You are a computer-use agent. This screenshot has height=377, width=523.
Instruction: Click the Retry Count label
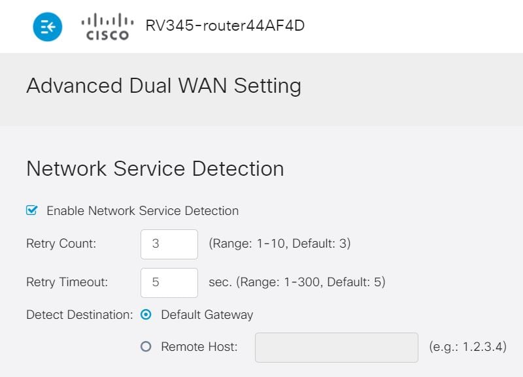[x=61, y=244]
